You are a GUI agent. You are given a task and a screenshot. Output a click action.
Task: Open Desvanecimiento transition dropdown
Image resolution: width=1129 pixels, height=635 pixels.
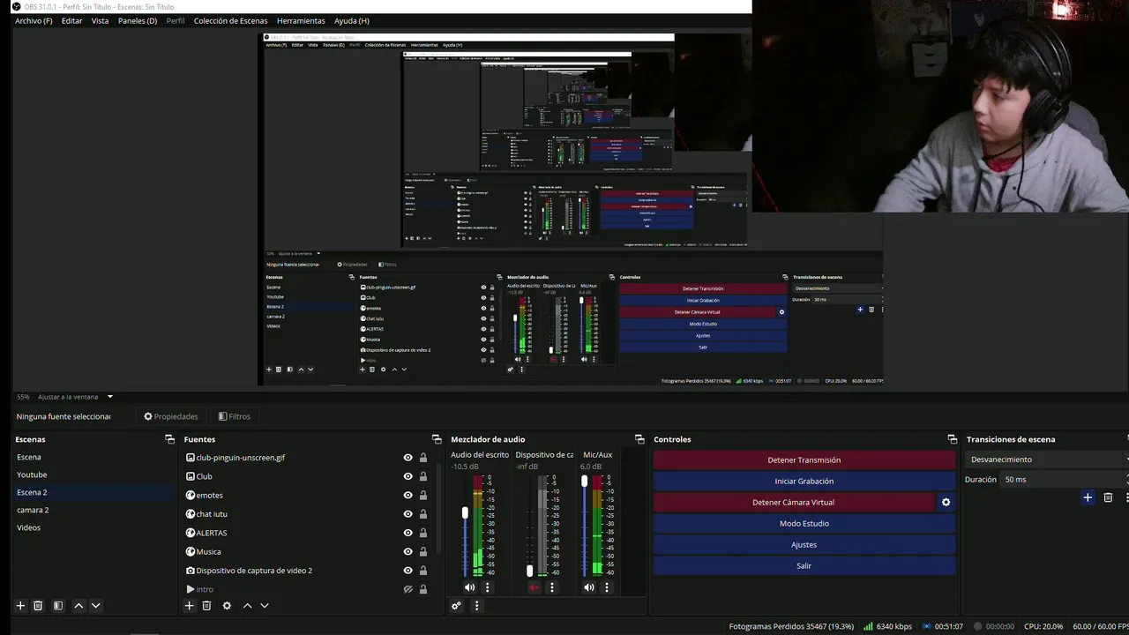tap(1048, 459)
